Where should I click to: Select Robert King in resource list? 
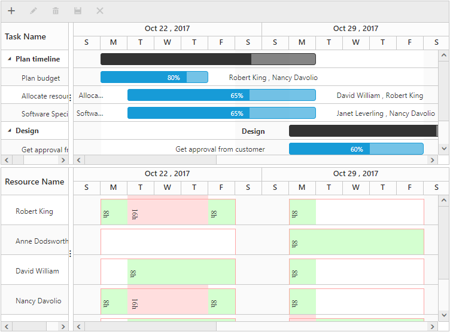click(x=34, y=211)
